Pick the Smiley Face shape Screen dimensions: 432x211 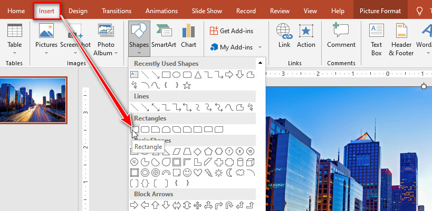tap(187, 173)
